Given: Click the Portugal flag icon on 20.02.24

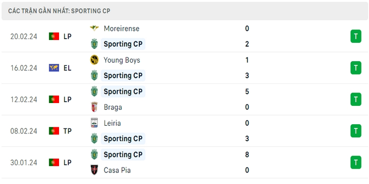Looking at the screenshot, I should [x=54, y=36].
